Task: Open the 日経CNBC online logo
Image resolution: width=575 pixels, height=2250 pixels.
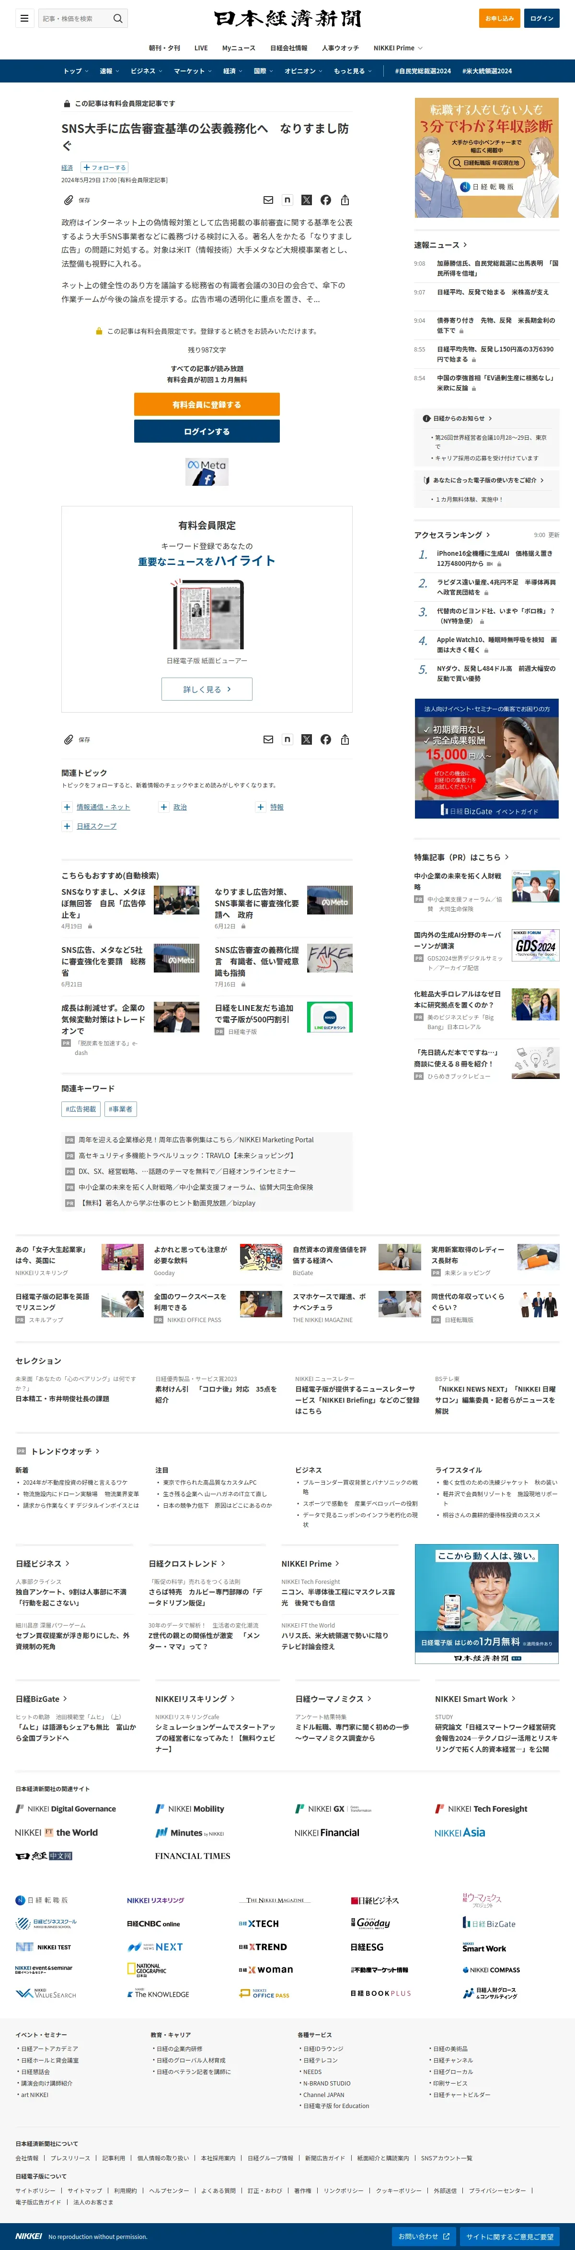Action: (x=153, y=1923)
